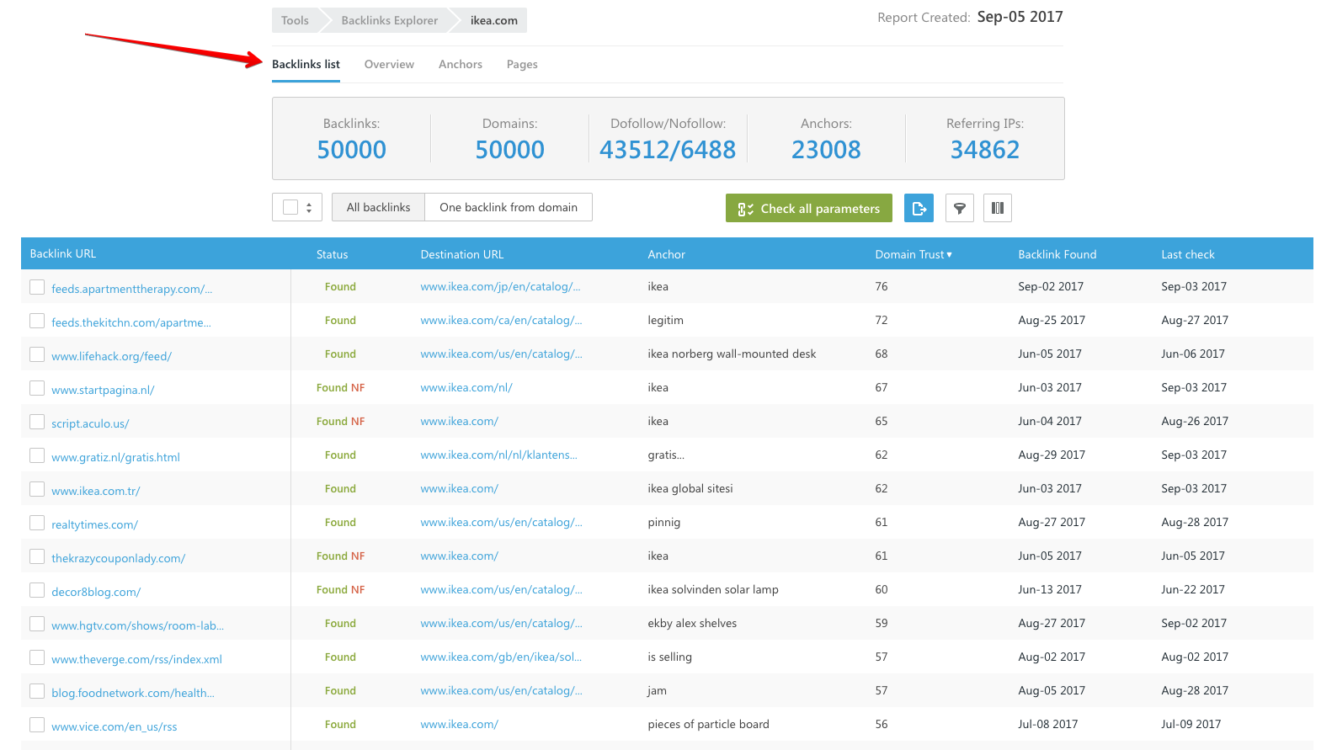The width and height of the screenshot is (1321, 750).
Task: Open feeds.apartmenttherapy.com backlink URL
Action: click(x=131, y=289)
